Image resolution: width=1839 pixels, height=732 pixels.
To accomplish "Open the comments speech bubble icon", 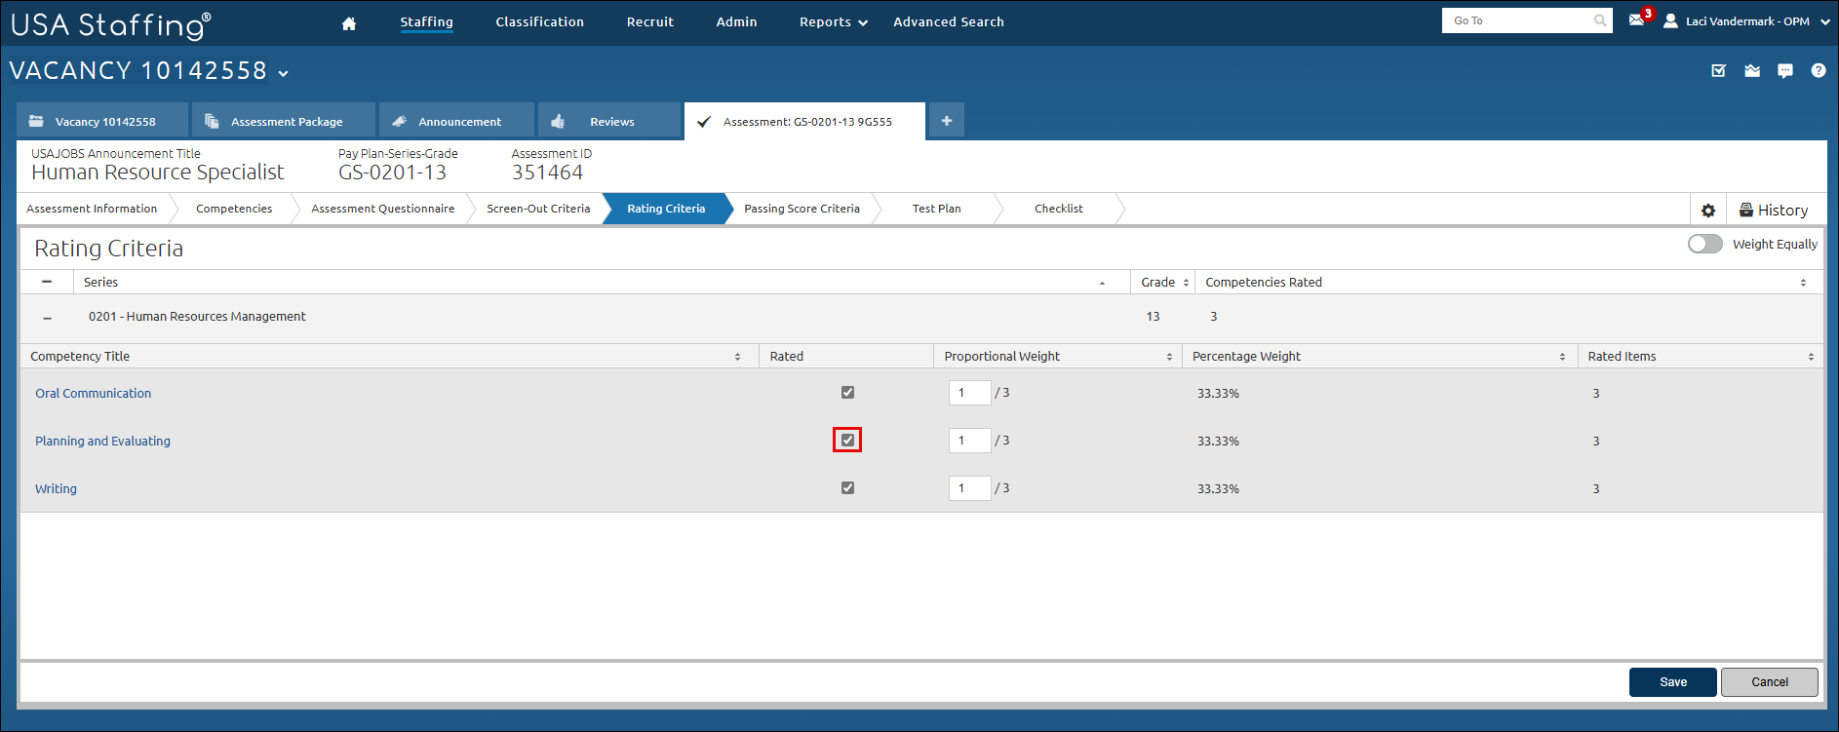I will point(1785,70).
